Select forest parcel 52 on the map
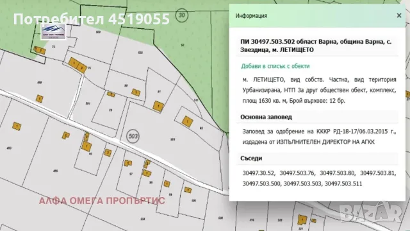 (183, 45)
